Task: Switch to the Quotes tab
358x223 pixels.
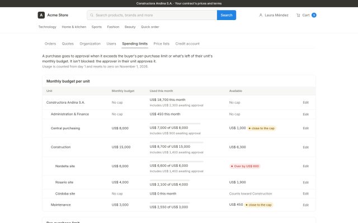Action: tap(68, 43)
